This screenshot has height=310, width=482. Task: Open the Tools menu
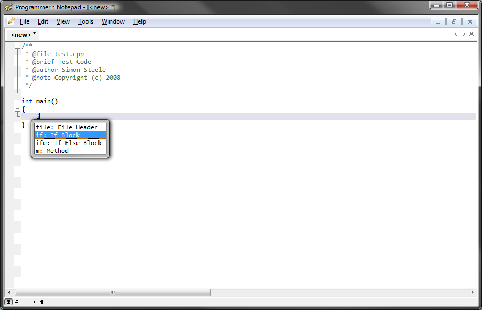tap(85, 21)
